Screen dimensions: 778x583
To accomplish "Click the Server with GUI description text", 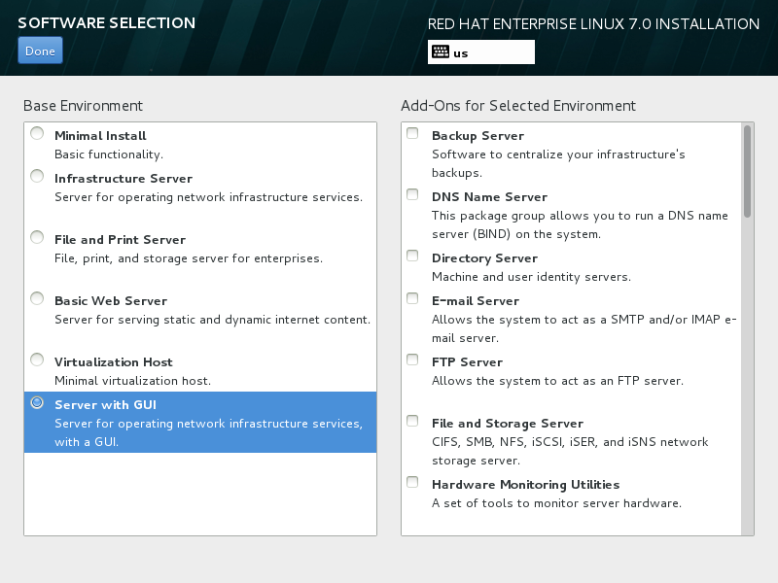I will (x=208, y=433).
